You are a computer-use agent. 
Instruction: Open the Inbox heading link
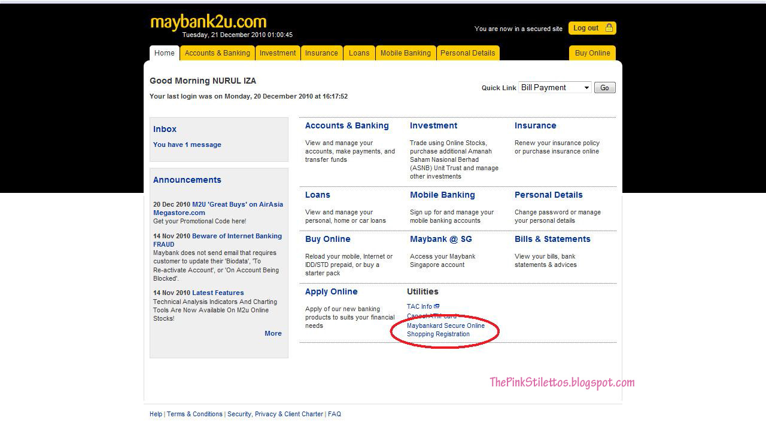coord(165,129)
